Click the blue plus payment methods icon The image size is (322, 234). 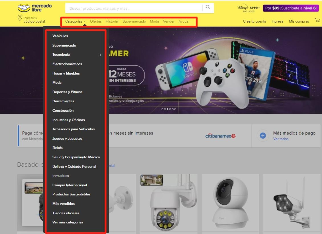click(x=263, y=136)
